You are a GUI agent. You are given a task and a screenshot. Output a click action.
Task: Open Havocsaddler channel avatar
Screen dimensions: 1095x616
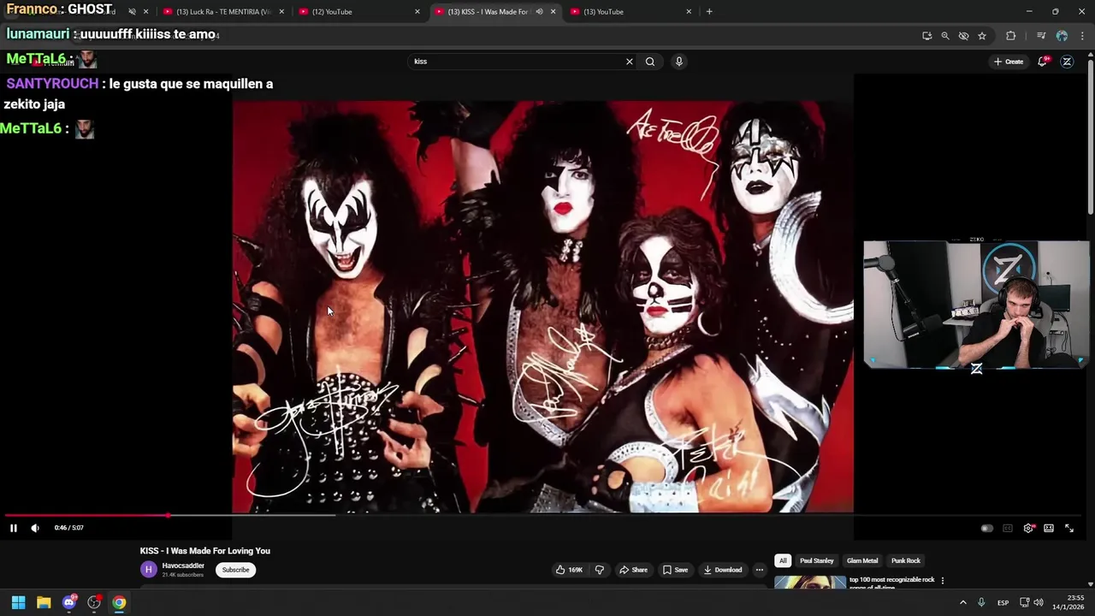click(149, 570)
